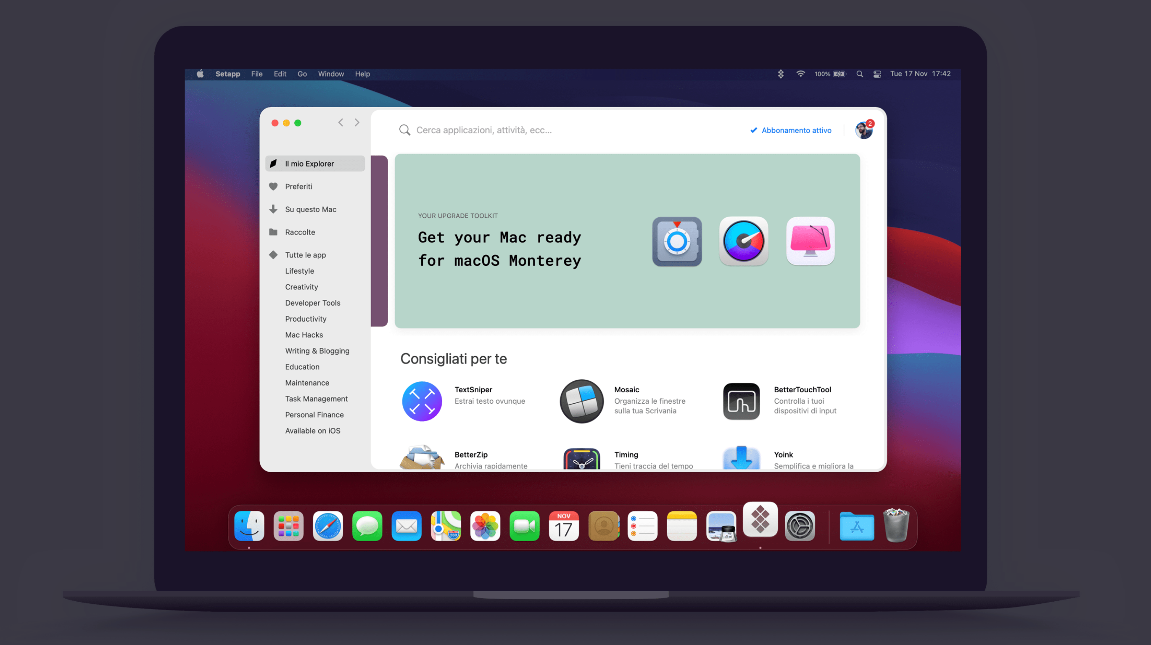
Task: Expand the Tutte le app category
Action: [305, 254]
